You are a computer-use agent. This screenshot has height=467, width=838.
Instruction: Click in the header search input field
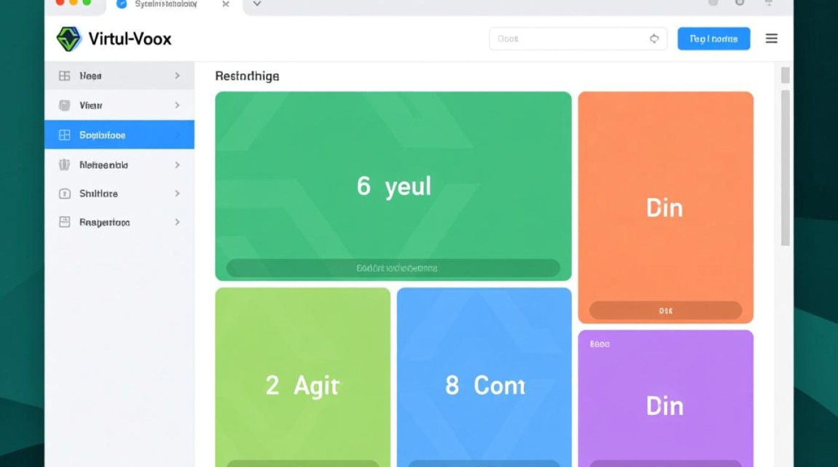pyautogui.click(x=567, y=39)
